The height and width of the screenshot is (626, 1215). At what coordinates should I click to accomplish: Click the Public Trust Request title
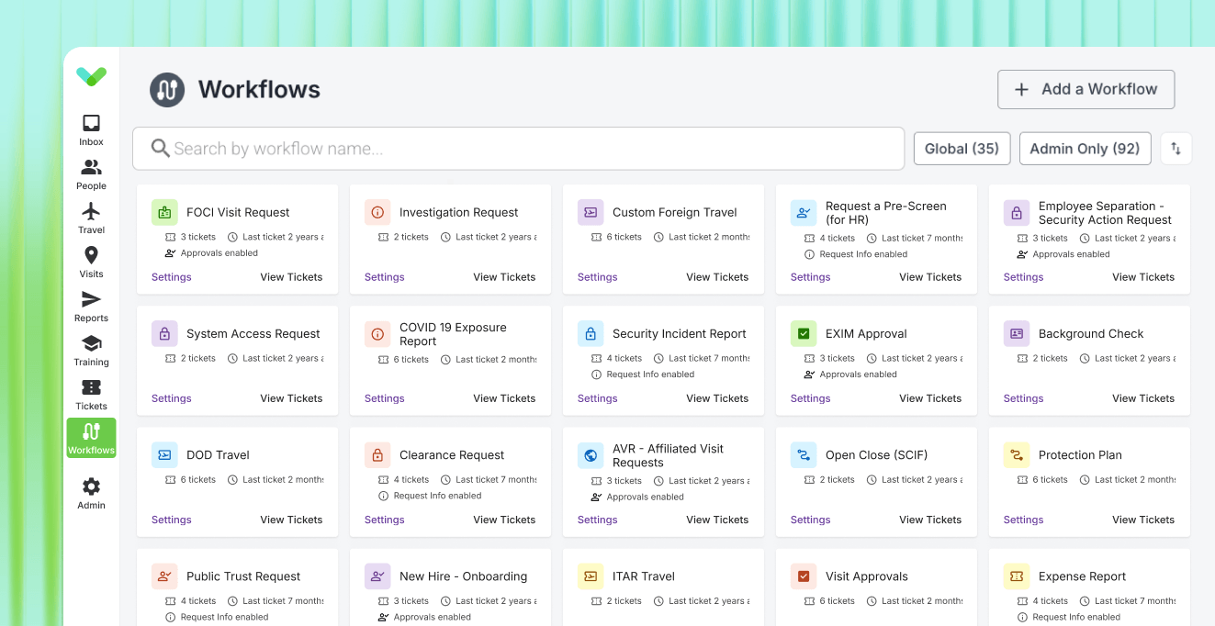click(x=243, y=576)
